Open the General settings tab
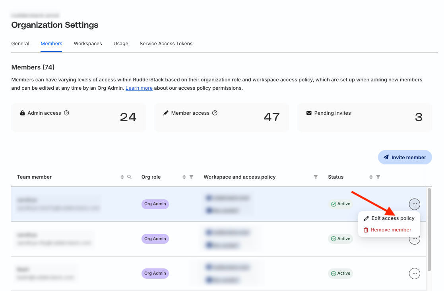444x291 pixels. [x=20, y=44]
